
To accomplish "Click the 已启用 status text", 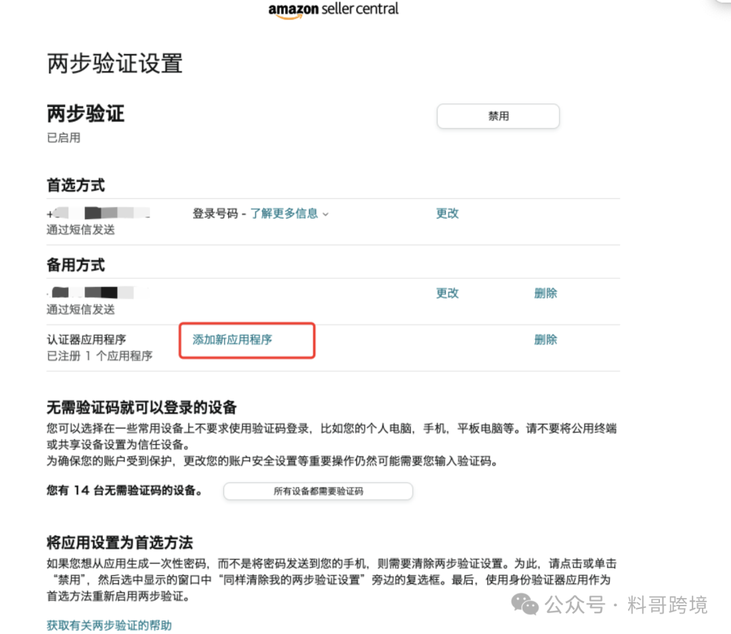I will pyautogui.click(x=64, y=138).
